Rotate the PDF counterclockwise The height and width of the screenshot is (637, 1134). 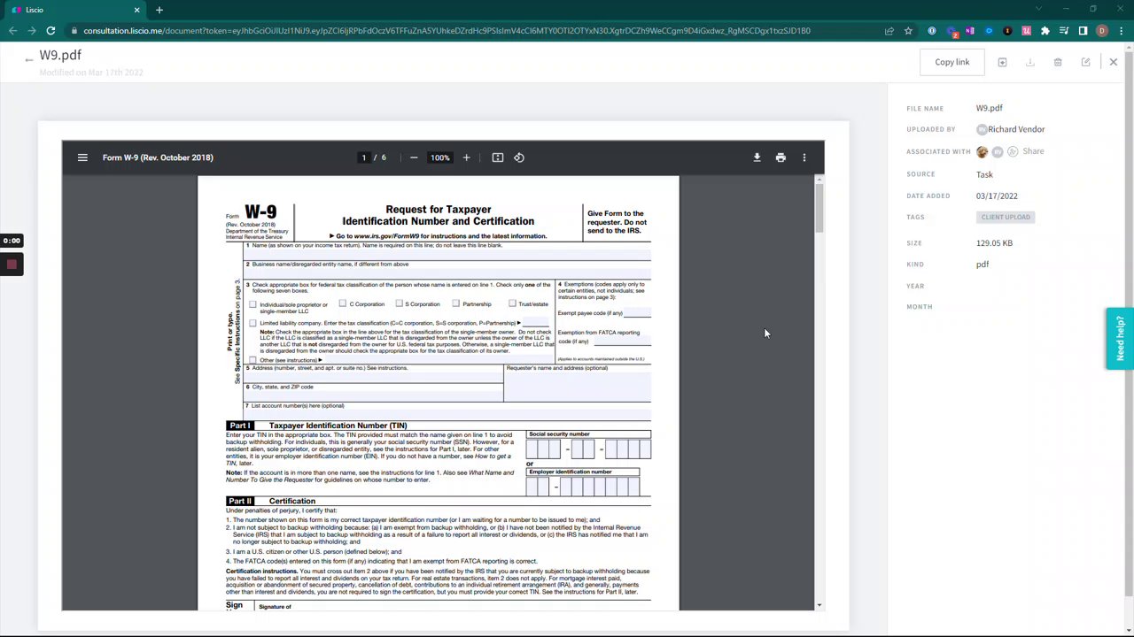519,157
